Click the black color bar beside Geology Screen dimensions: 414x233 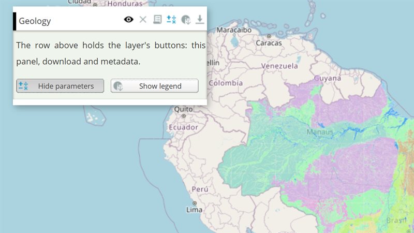(x=14, y=21)
